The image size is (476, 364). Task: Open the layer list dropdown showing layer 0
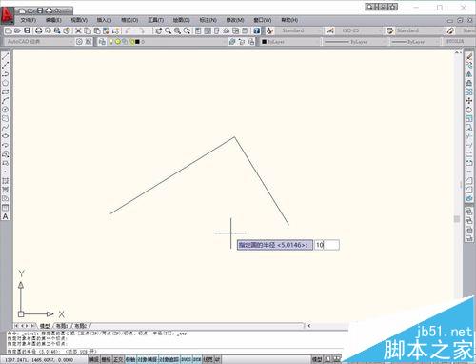point(167,42)
